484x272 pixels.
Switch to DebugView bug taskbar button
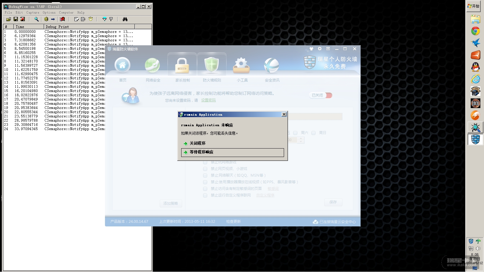point(476,128)
